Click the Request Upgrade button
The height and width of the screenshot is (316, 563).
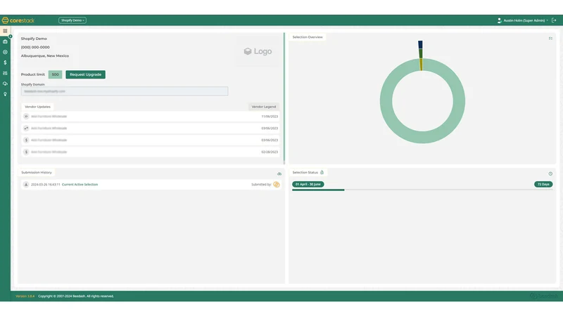85,74
